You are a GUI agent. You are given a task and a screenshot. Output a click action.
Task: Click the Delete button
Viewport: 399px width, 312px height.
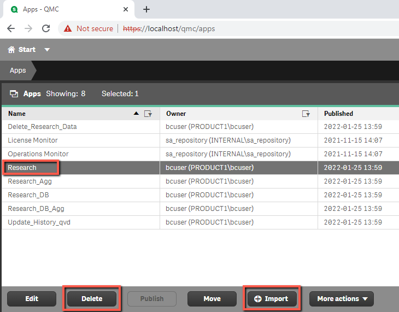pyautogui.click(x=92, y=299)
